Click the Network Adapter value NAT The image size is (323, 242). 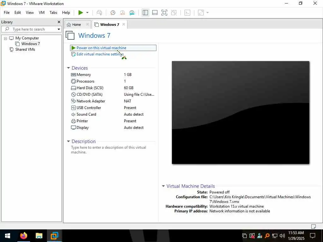pos(127,101)
